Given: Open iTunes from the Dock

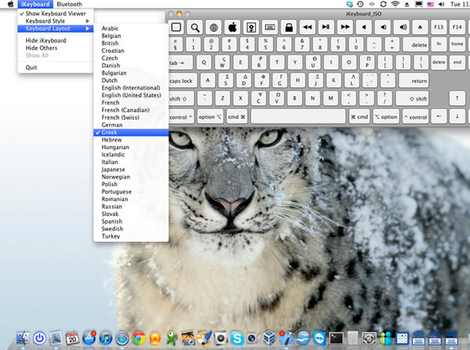Looking at the screenshot, I should [106, 338].
